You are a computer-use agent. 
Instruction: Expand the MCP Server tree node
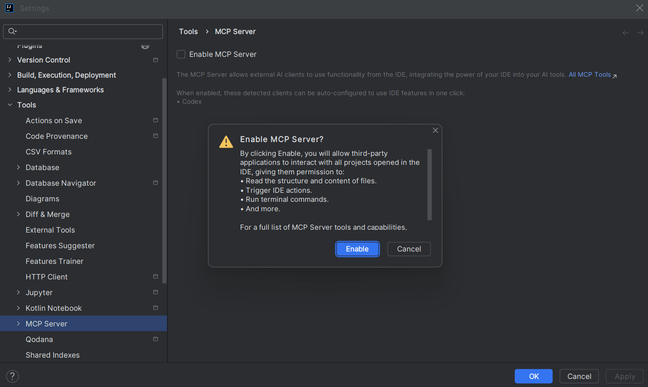(x=19, y=324)
